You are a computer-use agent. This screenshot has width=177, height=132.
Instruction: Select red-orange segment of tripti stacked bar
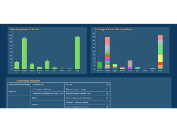(160, 63)
